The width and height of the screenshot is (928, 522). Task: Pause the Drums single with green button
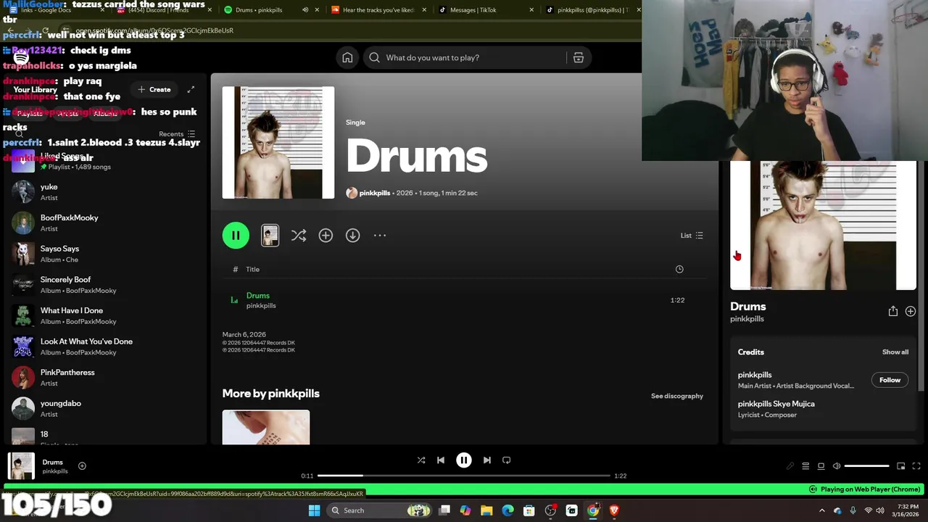pyautogui.click(x=236, y=236)
